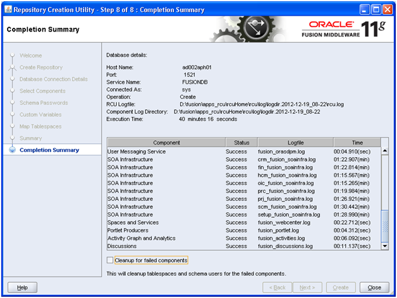
Task: Close the utility with Close button
Action: tap(374, 287)
